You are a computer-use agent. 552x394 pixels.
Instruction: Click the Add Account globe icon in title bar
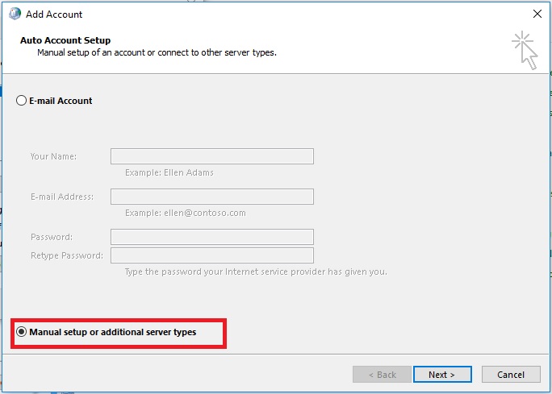pyautogui.click(x=15, y=14)
